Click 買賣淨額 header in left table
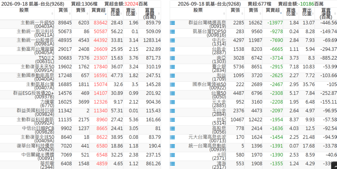The height and width of the screenshot is (169, 337). click(x=149, y=14)
